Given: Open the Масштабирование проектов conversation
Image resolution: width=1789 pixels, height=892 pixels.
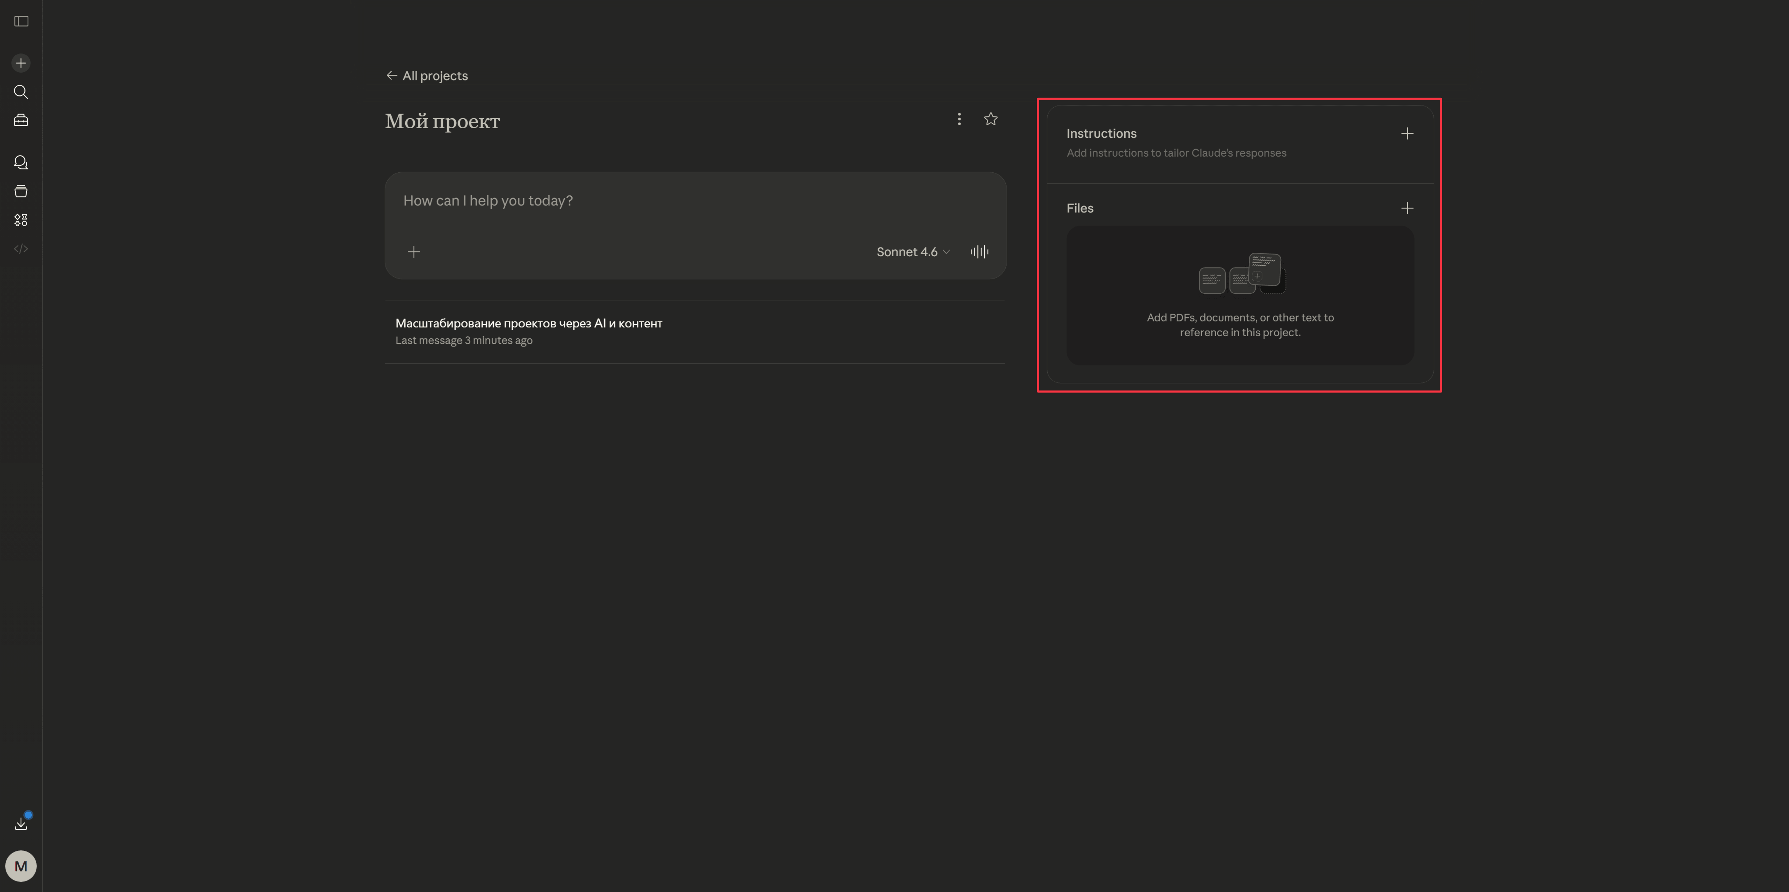Looking at the screenshot, I should tap(528, 323).
